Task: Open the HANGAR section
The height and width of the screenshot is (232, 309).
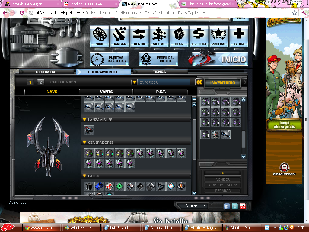Action: (119, 36)
